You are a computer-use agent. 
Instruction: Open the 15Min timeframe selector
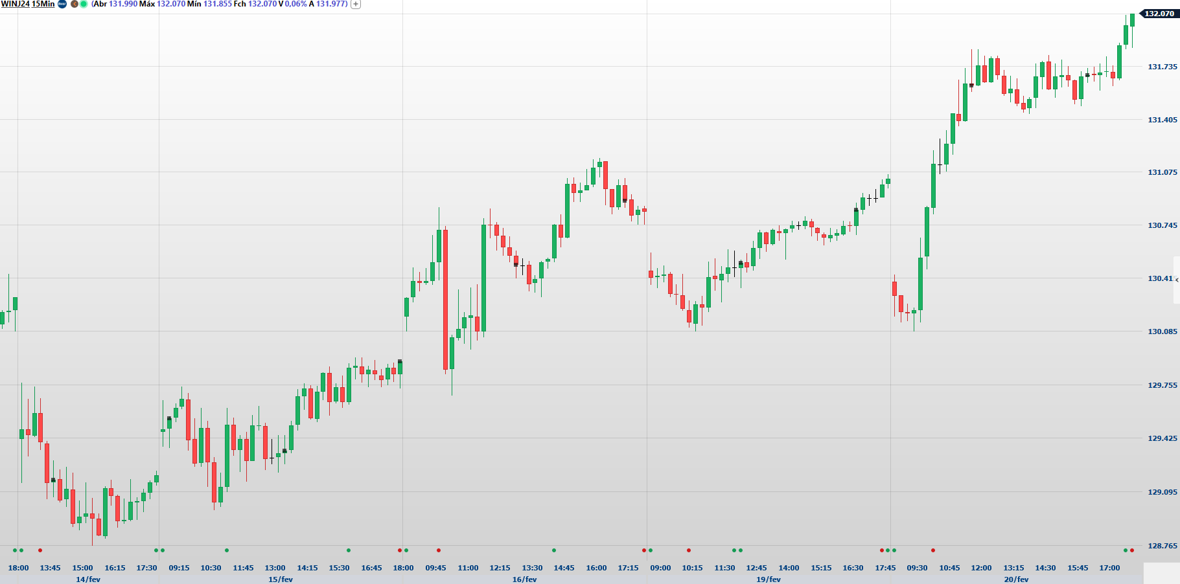coord(43,4)
